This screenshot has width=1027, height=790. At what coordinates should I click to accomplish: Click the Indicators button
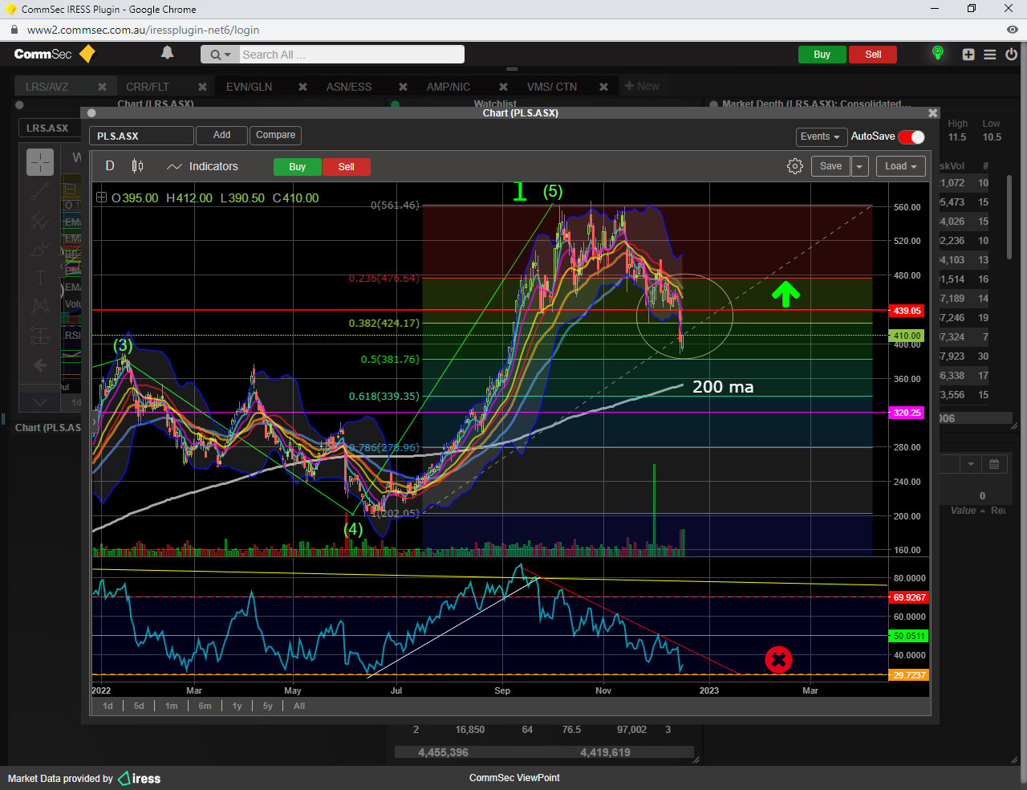coord(202,166)
